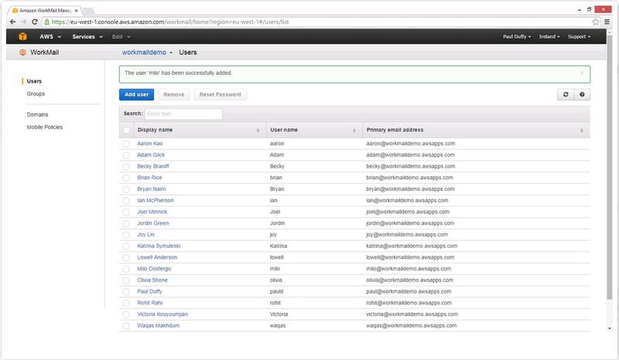Open Rohit Rahi user link
Viewport: 619px width, 360px height.
150,304
